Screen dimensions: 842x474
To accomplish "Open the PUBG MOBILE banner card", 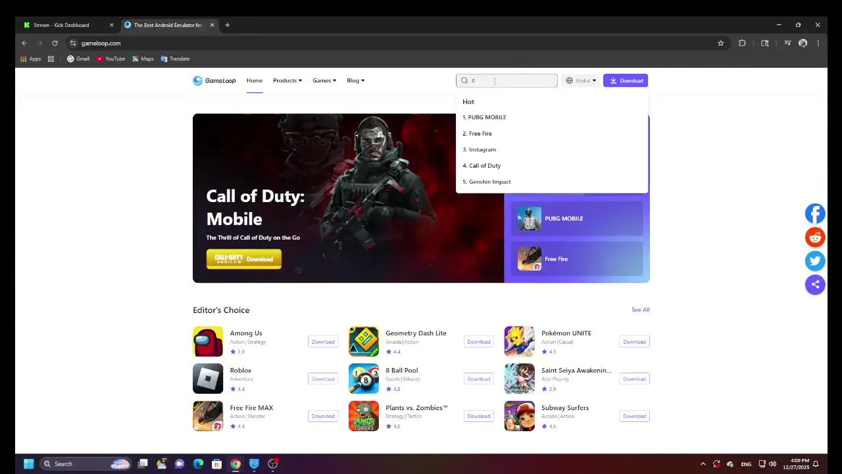I will 577,219.
